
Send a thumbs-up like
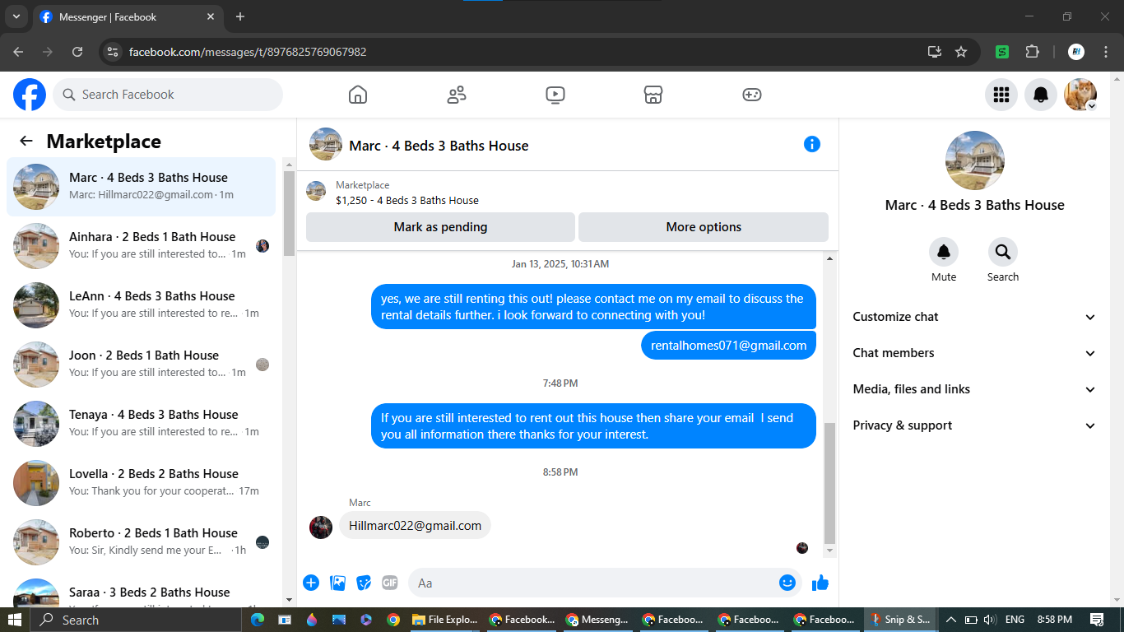(820, 583)
